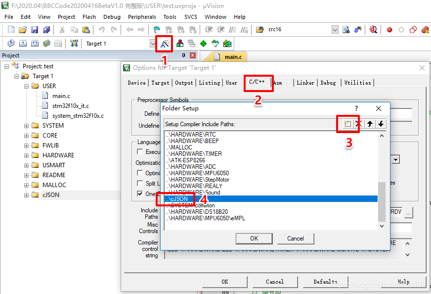
Task: Paste clipboard with the toolbar paste icon
Action: point(86,30)
